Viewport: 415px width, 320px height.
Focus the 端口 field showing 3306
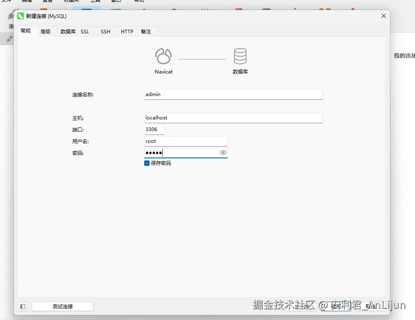click(x=154, y=130)
